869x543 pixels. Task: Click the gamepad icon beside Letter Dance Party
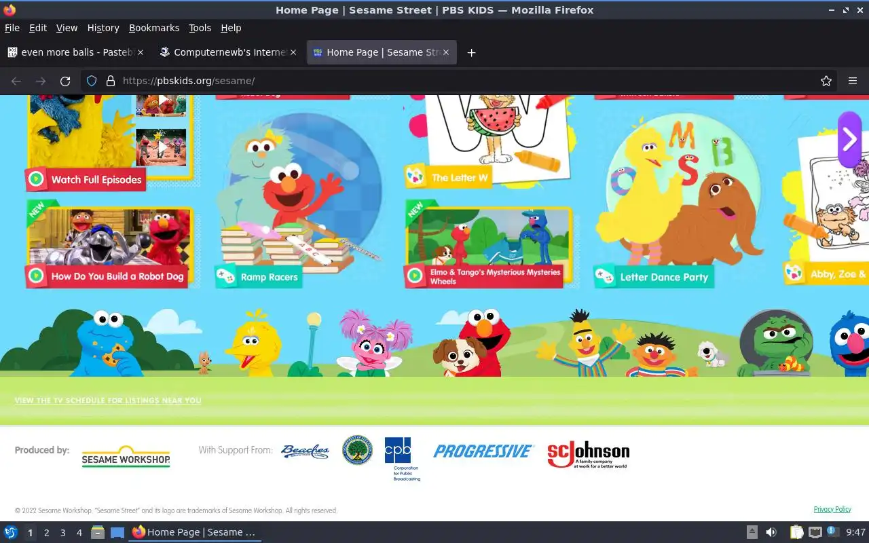coord(604,276)
